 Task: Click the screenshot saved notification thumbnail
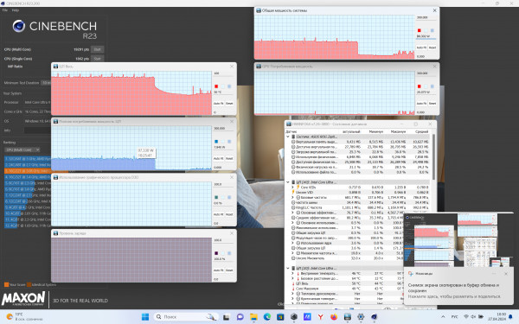click(458, 240)
